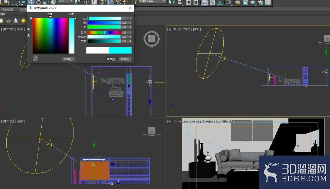Open Render Setup teapot gear icon
The height and width of the screenshot is (189, 330).
click(238, 2)
